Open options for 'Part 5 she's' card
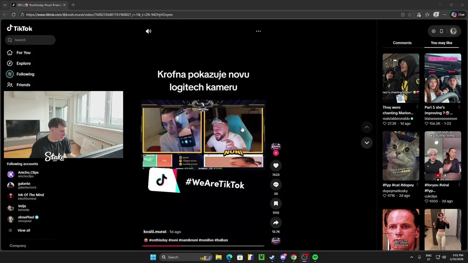 pos(459,107)
